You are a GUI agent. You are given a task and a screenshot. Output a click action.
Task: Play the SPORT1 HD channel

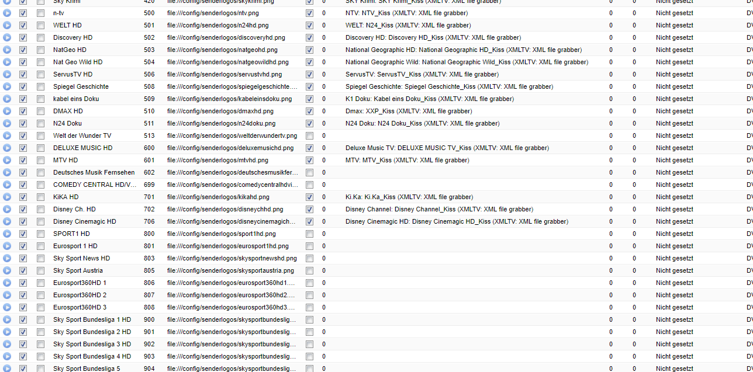[7, 234]
